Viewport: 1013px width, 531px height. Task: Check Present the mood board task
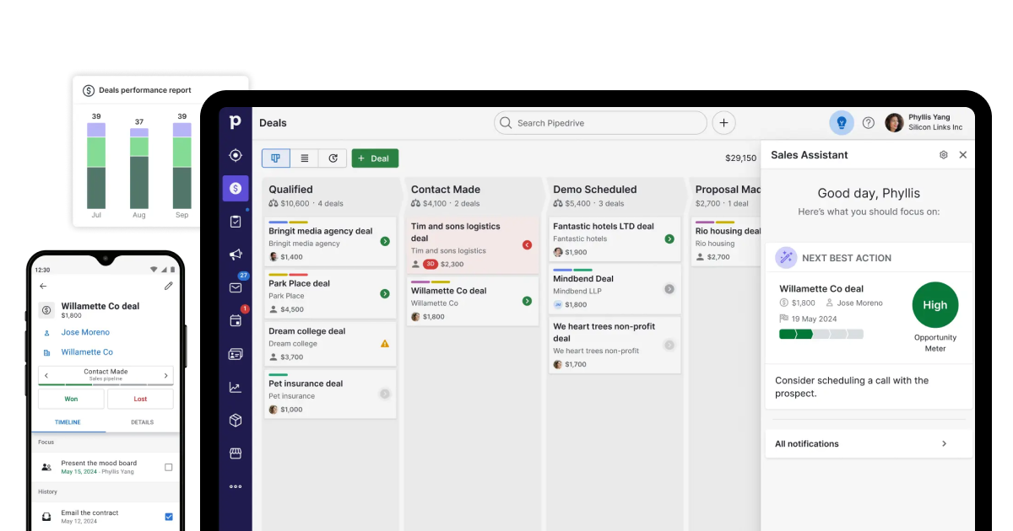[x=169, y=467]
